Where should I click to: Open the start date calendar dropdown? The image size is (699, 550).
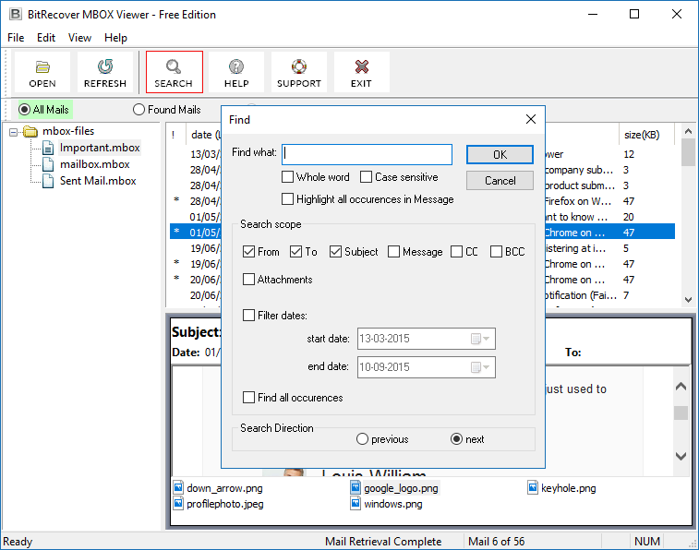[x=480, y=339]
